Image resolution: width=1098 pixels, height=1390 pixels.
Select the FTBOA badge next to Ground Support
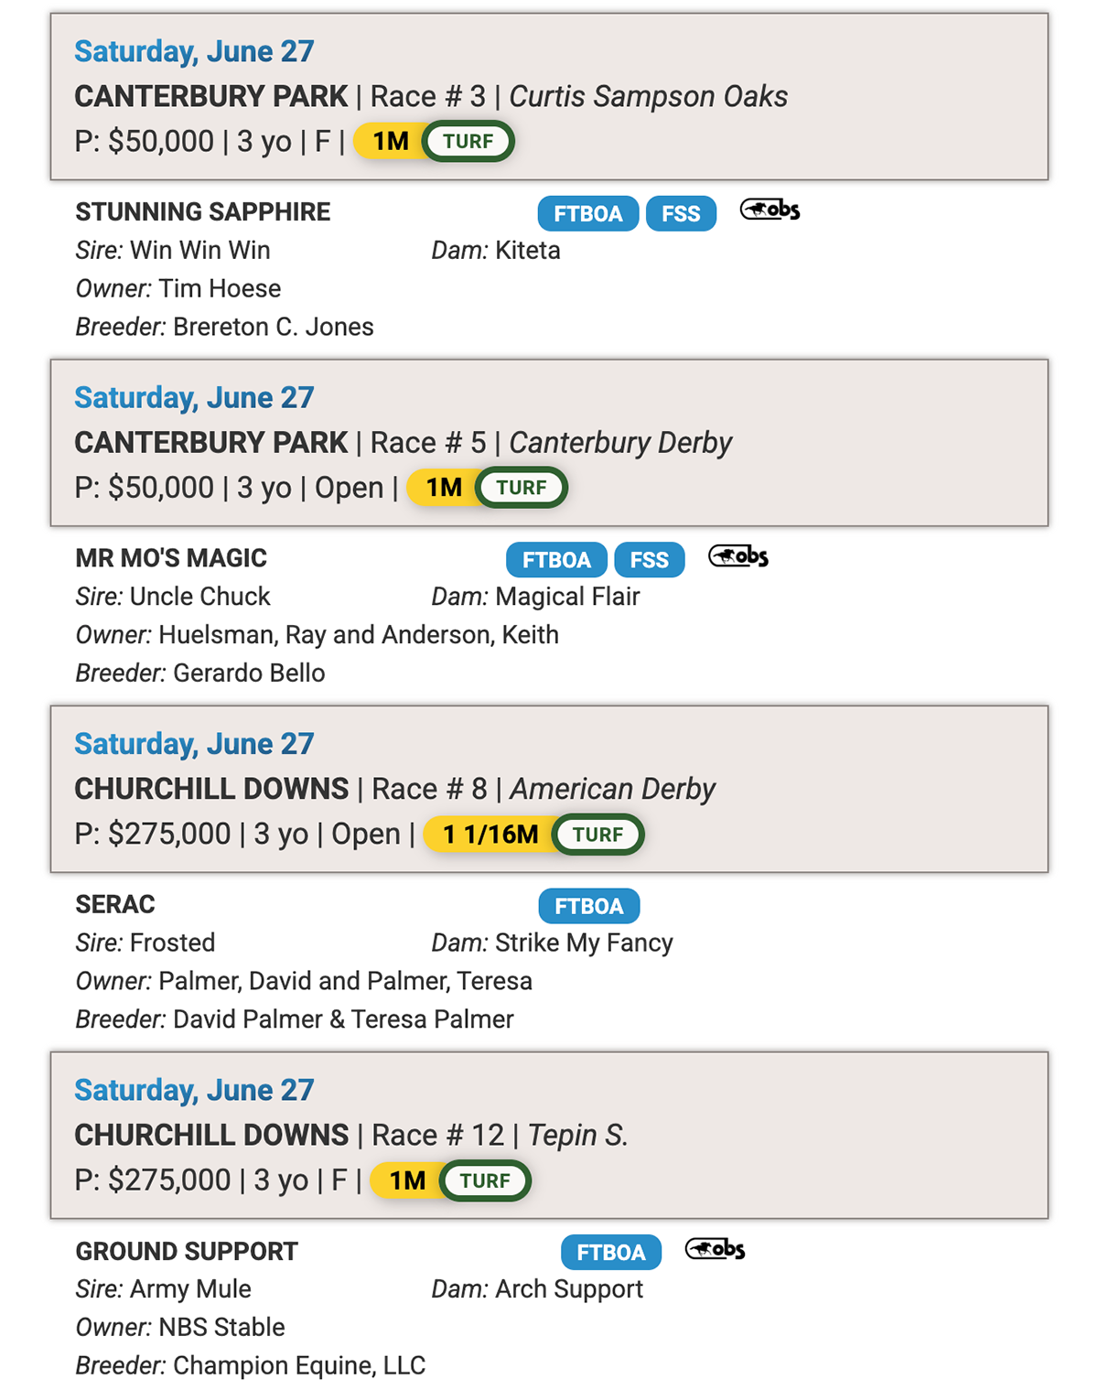click(611, 1253)
